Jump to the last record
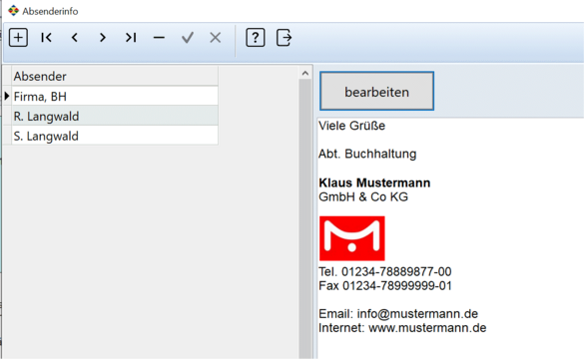The image size is (584, 359). pos(131,38)
